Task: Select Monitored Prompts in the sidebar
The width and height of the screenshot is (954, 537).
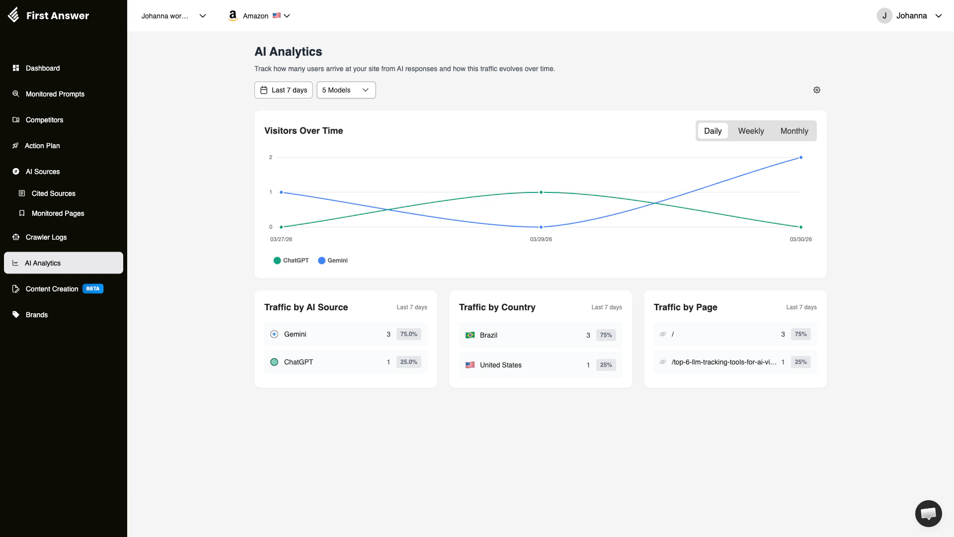Action: (55, 94)
